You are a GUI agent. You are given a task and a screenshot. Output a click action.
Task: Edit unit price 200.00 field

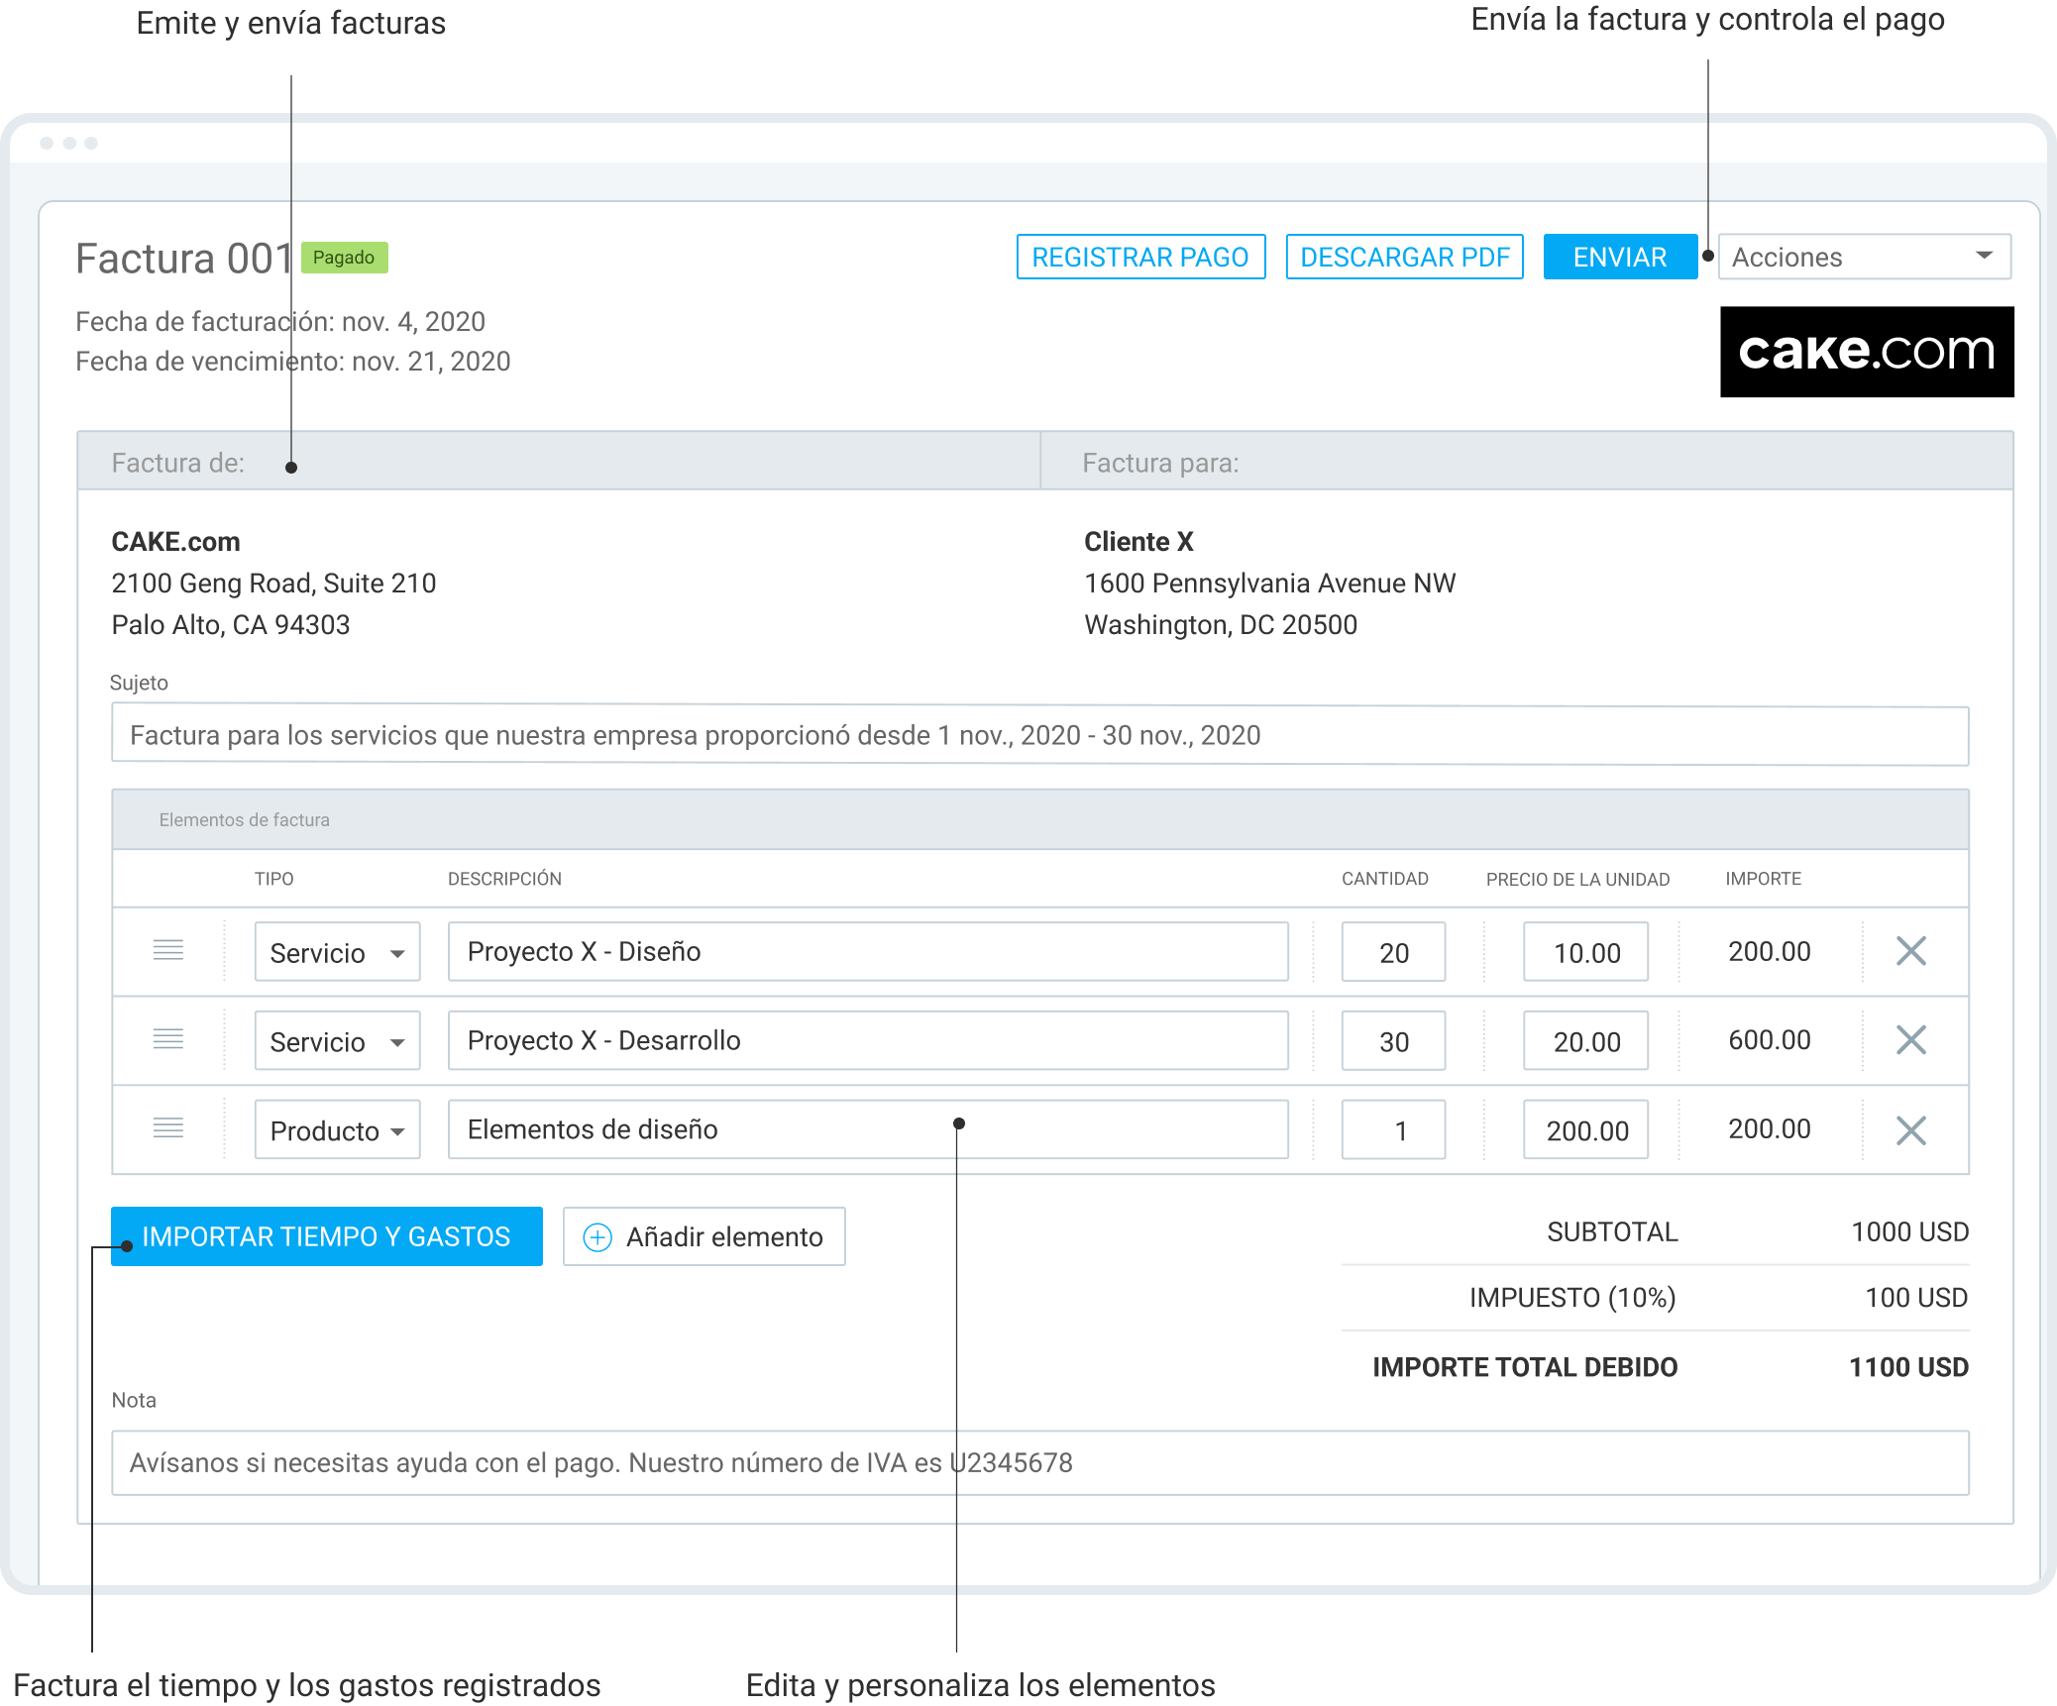(x=1585, y=1130)
